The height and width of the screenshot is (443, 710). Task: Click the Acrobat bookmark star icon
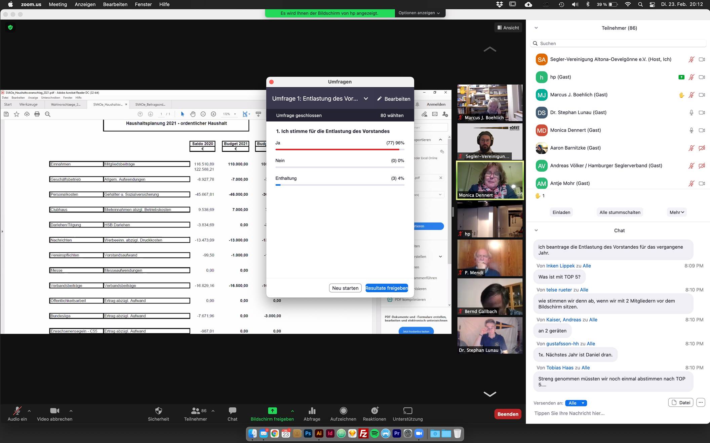[16, 114]
